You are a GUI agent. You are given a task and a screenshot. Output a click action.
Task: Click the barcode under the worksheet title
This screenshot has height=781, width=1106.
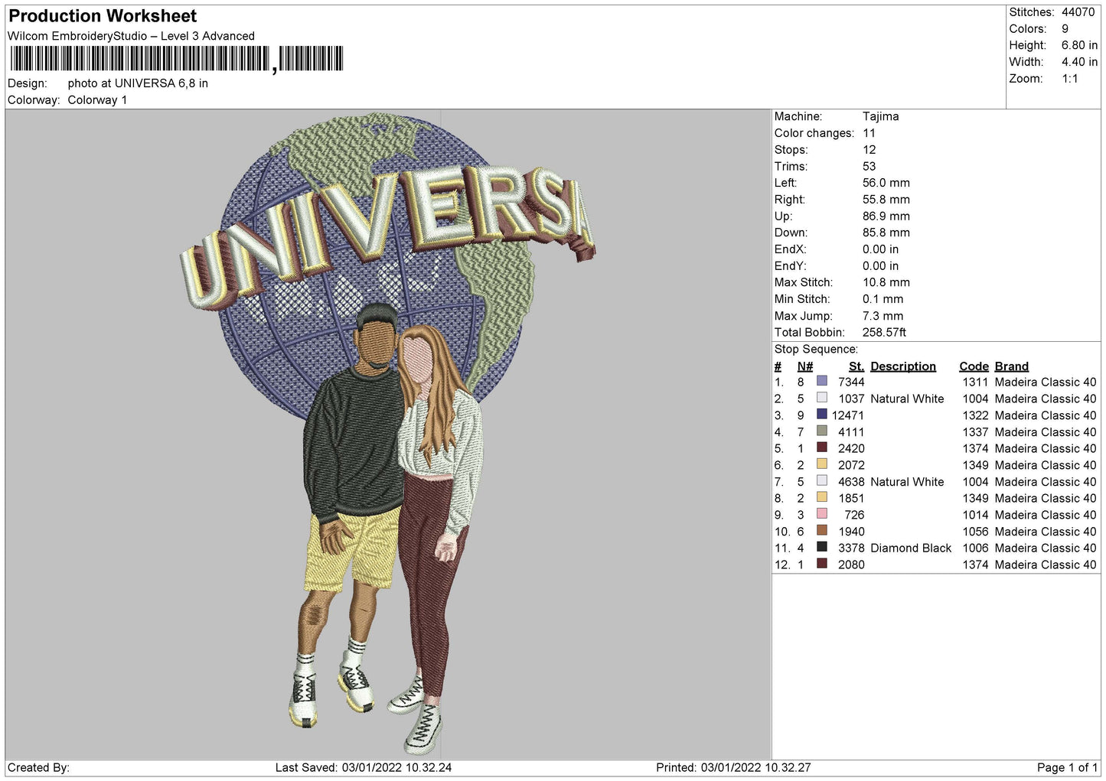(x=177, y=59)
